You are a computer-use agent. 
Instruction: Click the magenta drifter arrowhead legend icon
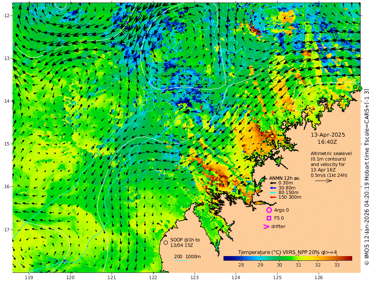pyautogui.click(x=266, y=226)
